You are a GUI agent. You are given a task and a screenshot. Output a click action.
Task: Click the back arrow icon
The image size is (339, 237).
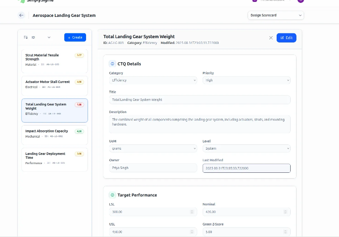click(x=21, y=15)
